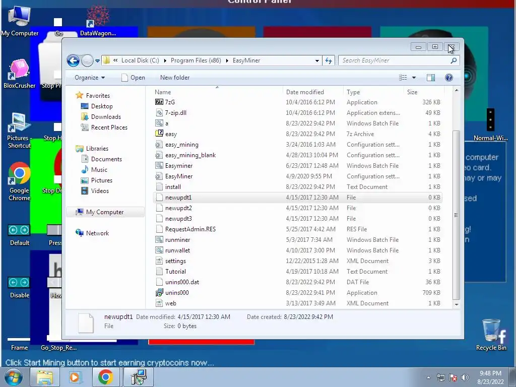Select the easy_mining_blank file icon
Image resolution: width=516 pixels, height=387 pixels.
coord(159,155)
